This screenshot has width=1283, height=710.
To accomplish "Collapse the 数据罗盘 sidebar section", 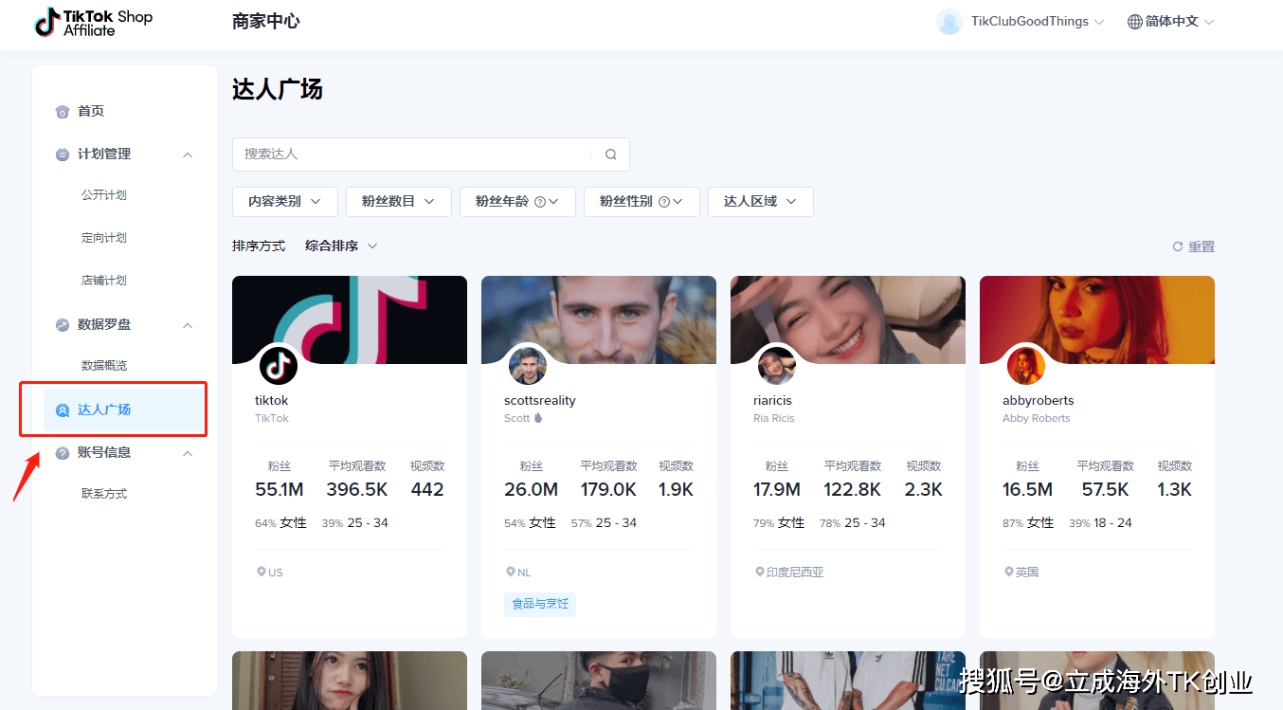I will click(188, 325).
